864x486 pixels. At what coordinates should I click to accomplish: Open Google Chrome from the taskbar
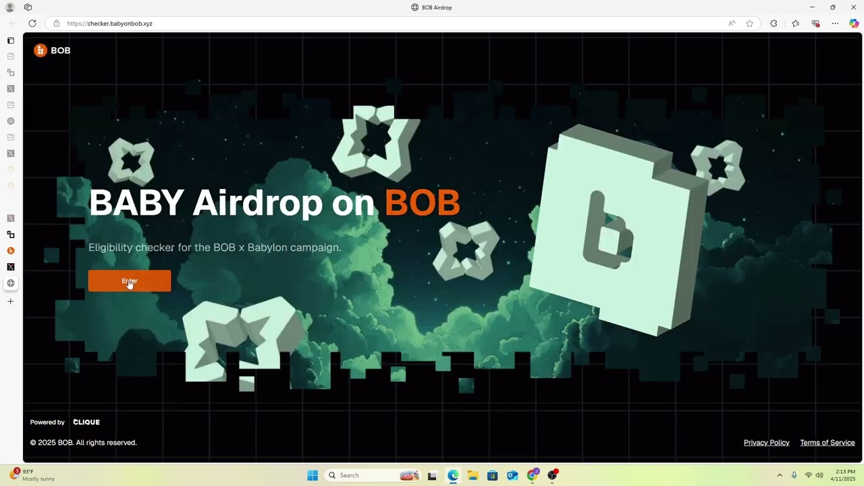pos(533,475)
